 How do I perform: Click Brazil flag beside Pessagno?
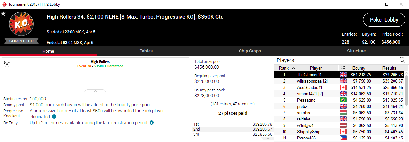(343, 100)
